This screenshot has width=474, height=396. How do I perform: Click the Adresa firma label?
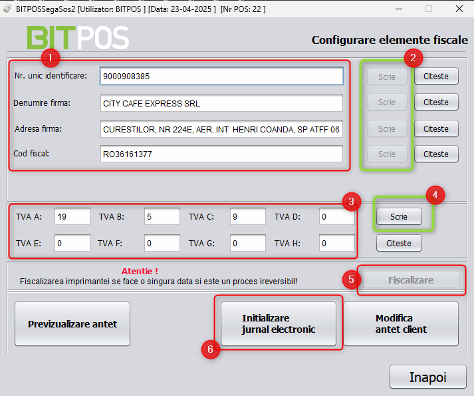(x=38, y=129)
